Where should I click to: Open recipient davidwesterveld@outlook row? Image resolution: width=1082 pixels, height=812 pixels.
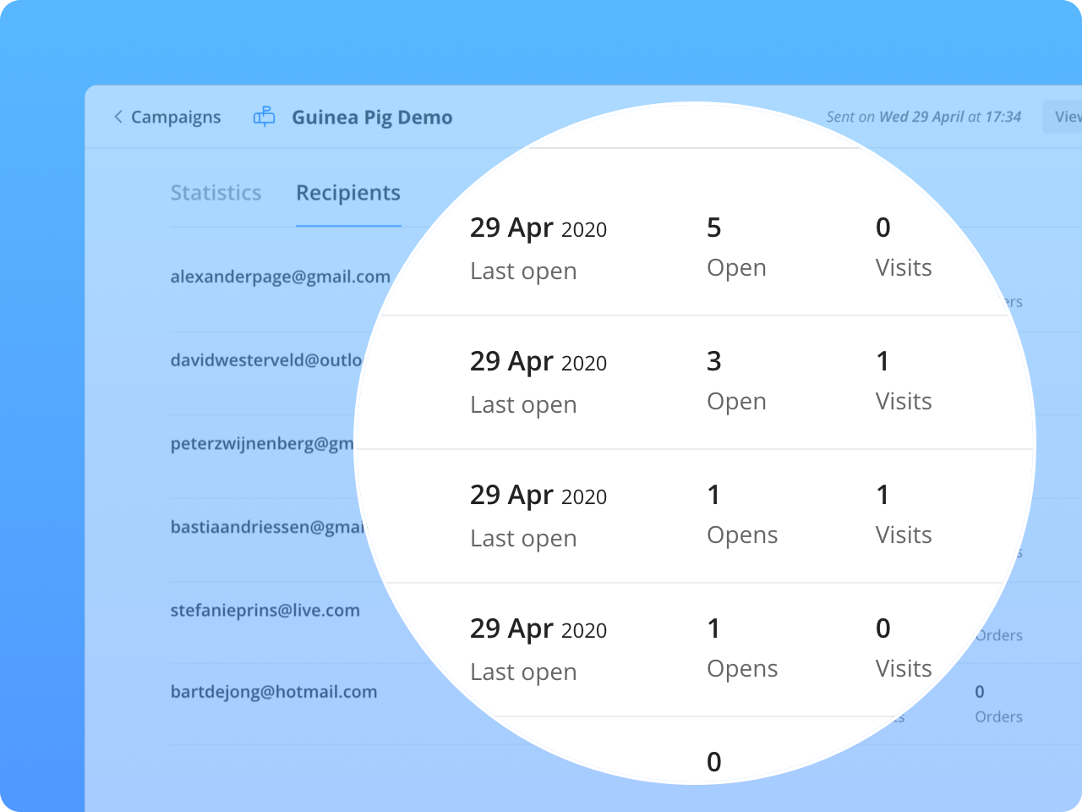click(x=266, y=360)
